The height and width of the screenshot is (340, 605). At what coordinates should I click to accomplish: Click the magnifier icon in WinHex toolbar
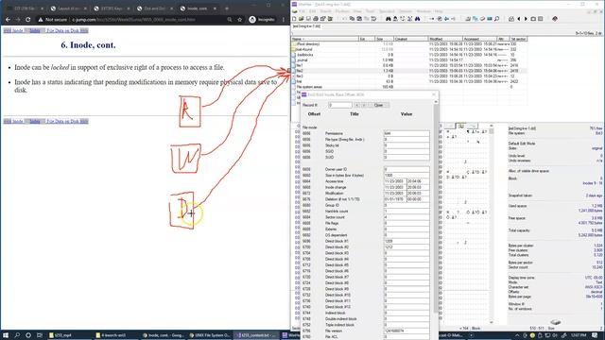(497, 19)
